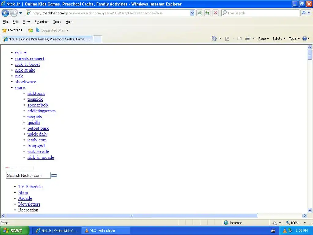Open the File menu
The image size is (313, 235).
click(x=5, y=22)
